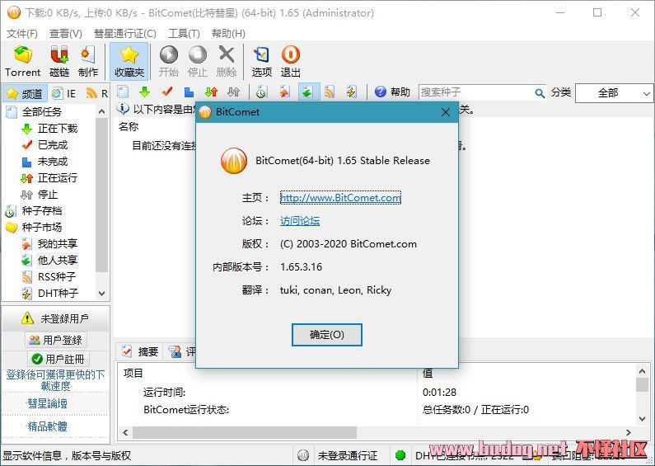Click the 删除 delete X icon
The width and height of the screenshot is (655, 466).
227,61
